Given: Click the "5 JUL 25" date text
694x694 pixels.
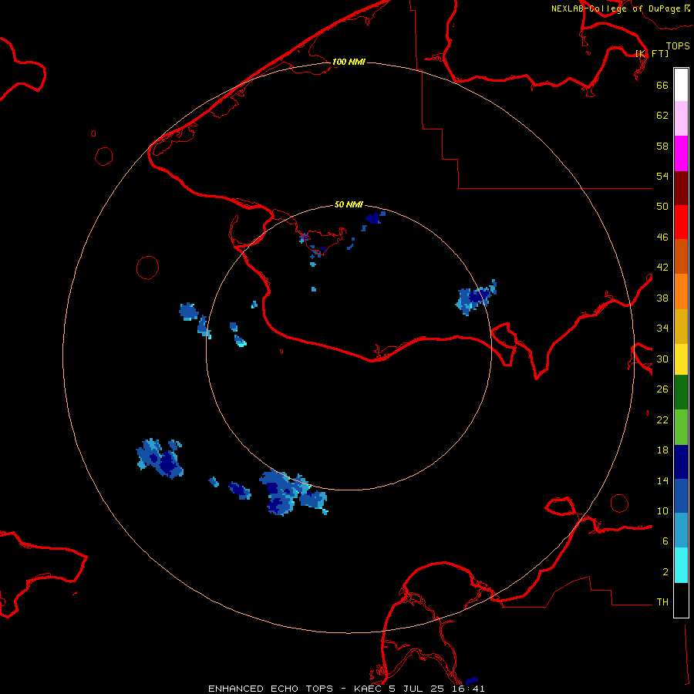Looking at the screenshot, I should pyautogui.click(x=416, y=689).
